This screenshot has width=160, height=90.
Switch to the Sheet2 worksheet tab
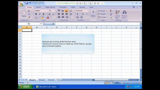[x=42, y=80]
